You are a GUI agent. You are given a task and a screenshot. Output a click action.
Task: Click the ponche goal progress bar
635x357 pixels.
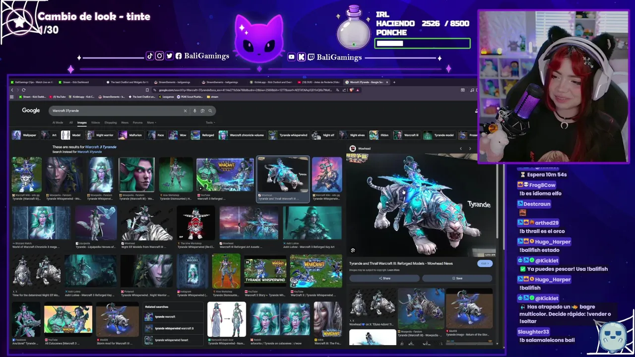[422, 44]
